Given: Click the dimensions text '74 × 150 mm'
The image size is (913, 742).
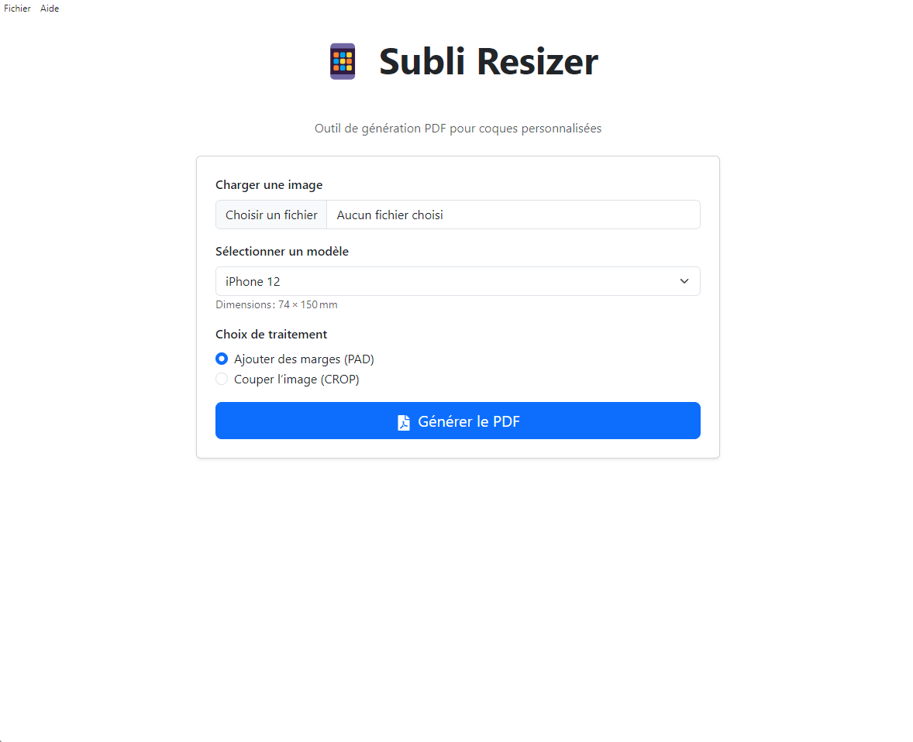Looking at the screenshot, I should tap(277, 304).
